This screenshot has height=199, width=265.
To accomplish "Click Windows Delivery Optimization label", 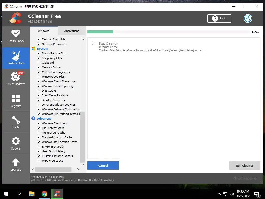I will tap(61, 110).
